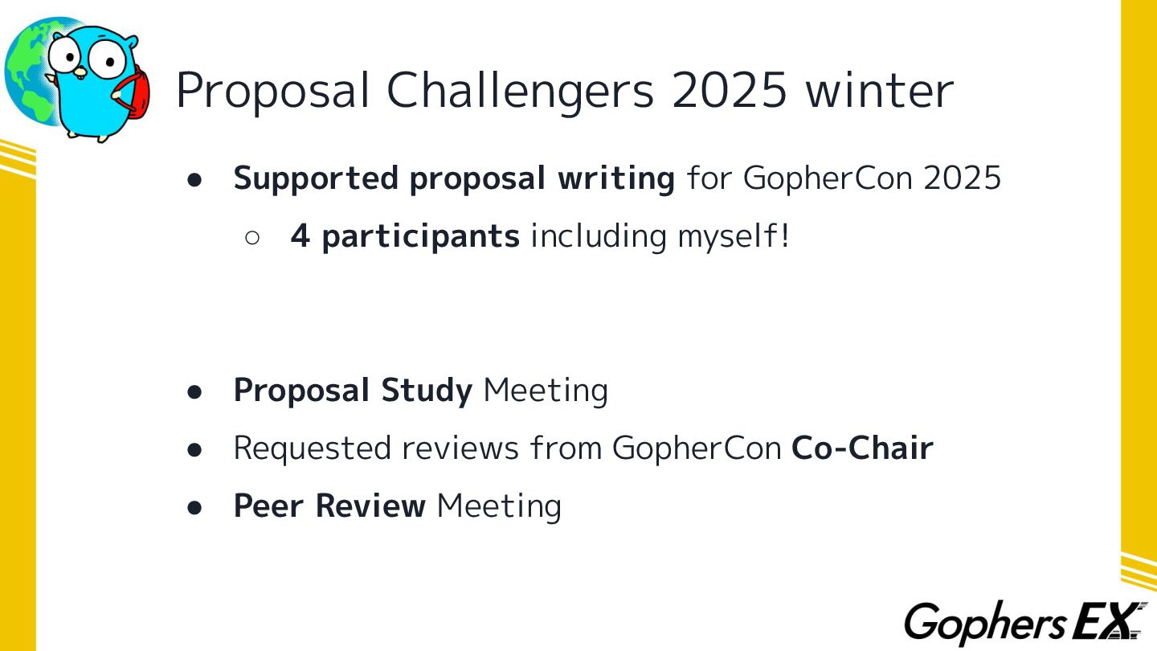Click the Proposal Study Meeting bullet
Image resolution: width=1157 pixels, height=651 pixels.
pos(420,391)
